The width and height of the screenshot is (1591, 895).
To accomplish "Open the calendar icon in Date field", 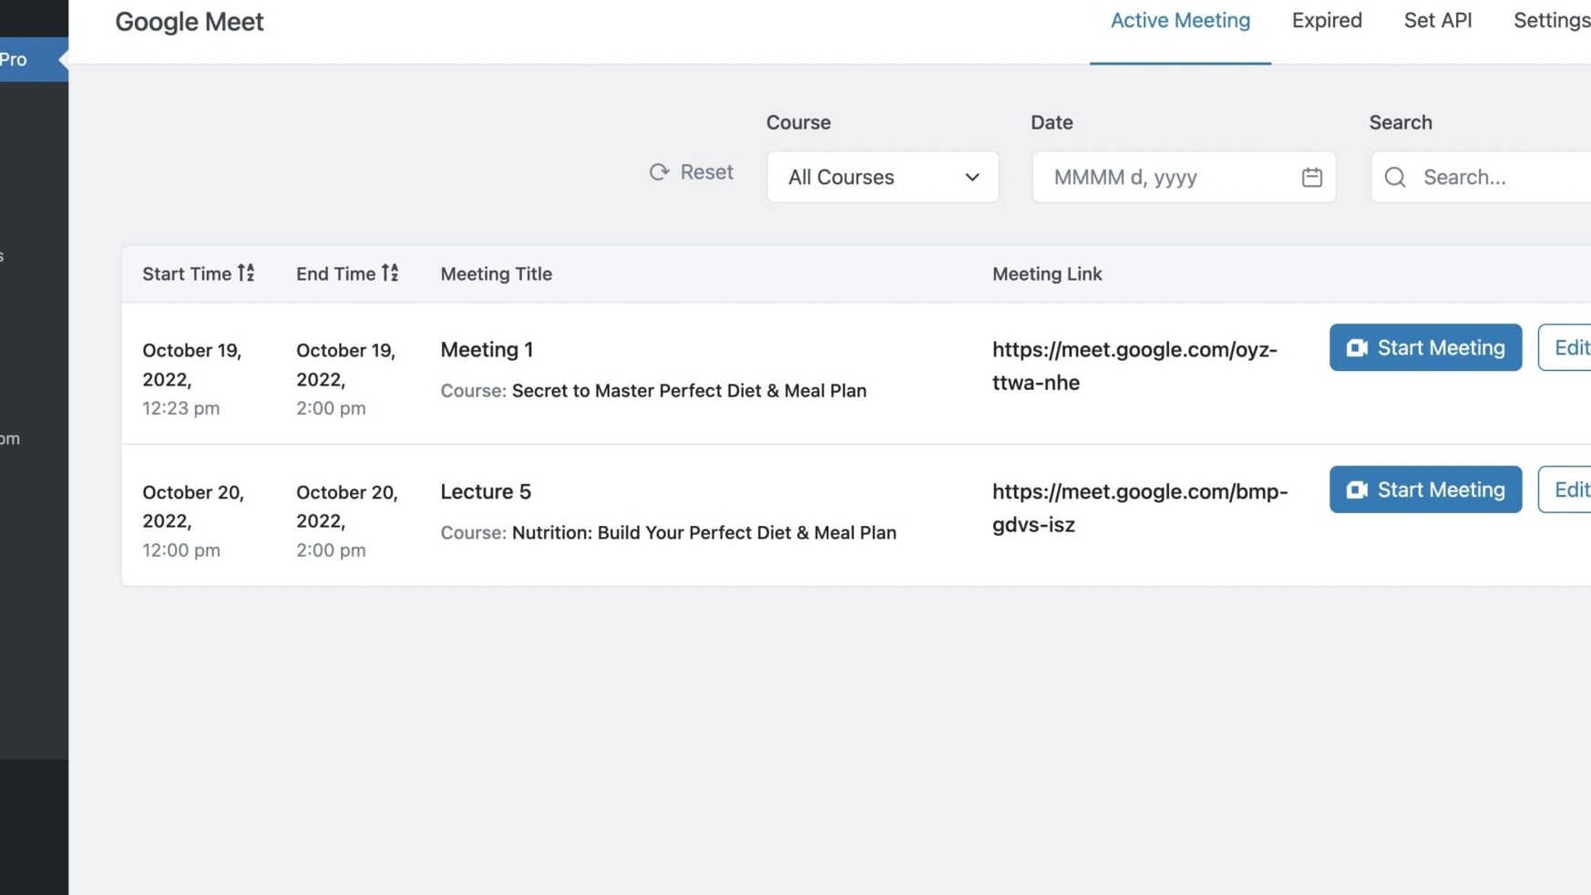I will (x=1311, y=177).
